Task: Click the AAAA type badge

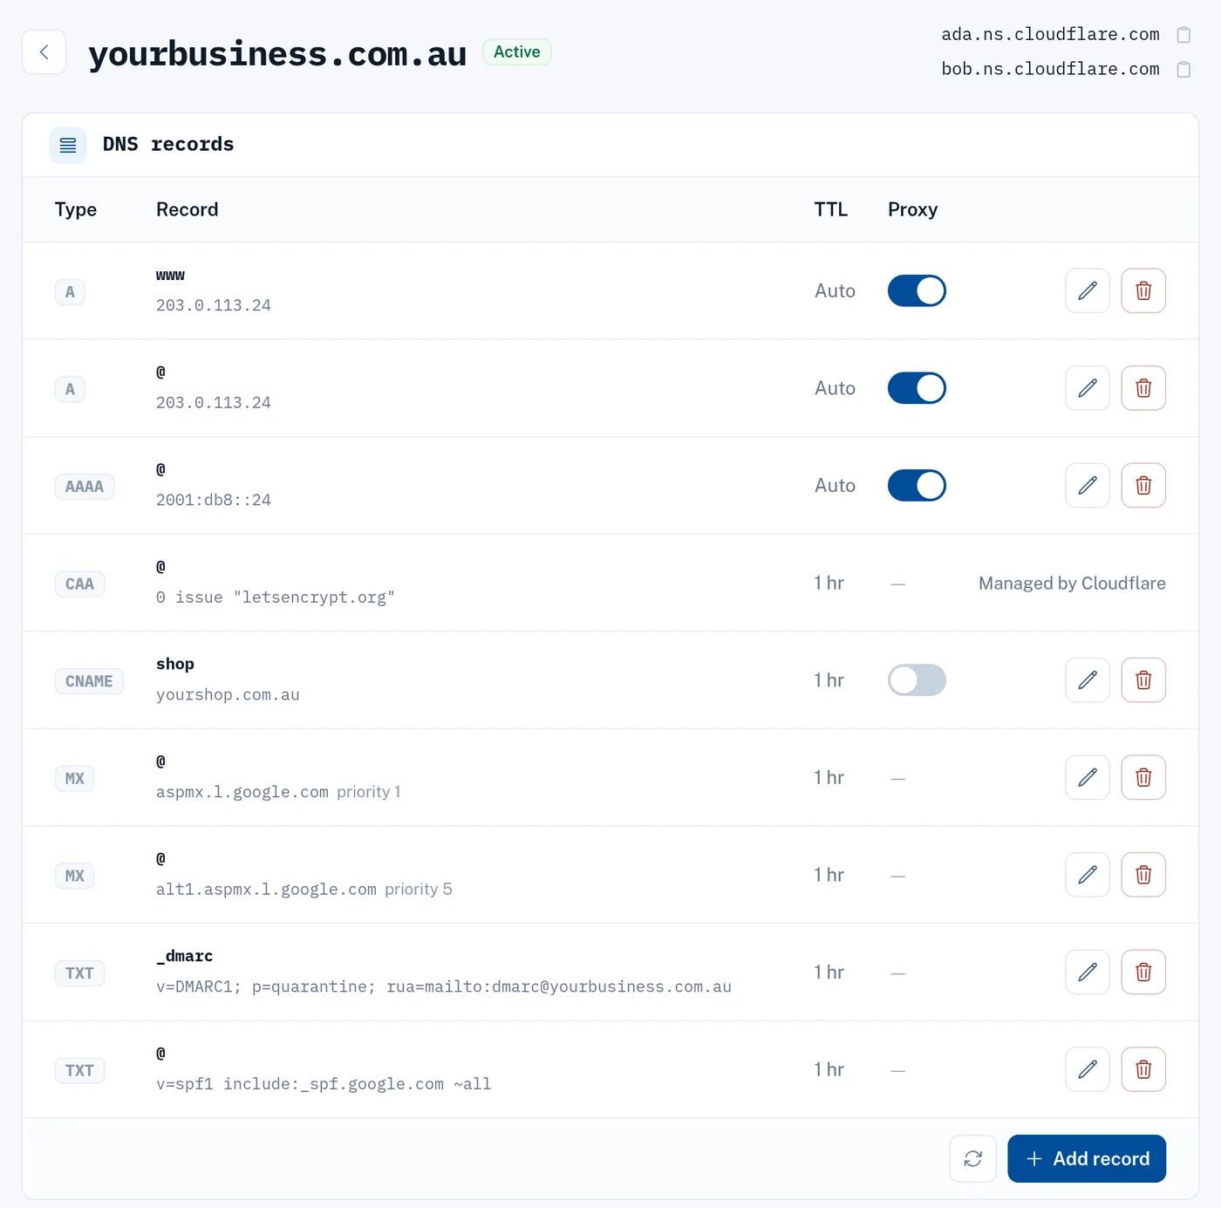Action: [85, 487]
